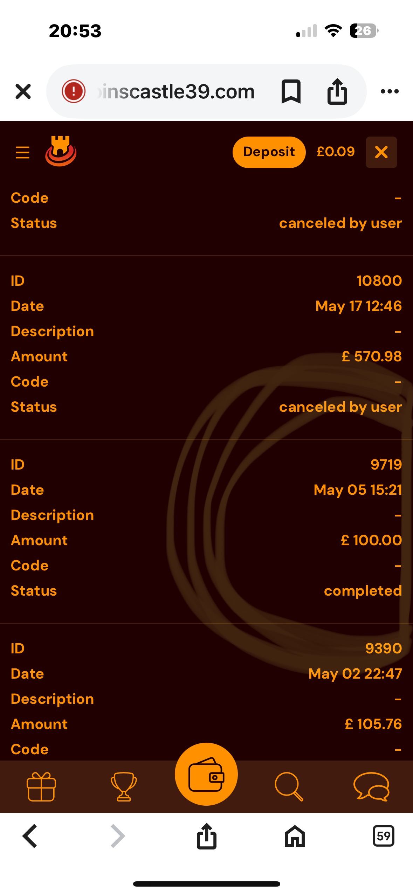
Task: Open the gift promotions icon
Action: click(41, 787)
